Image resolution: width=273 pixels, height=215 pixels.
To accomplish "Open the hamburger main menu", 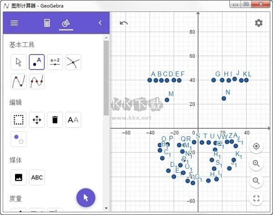I will tap(14, 23).
